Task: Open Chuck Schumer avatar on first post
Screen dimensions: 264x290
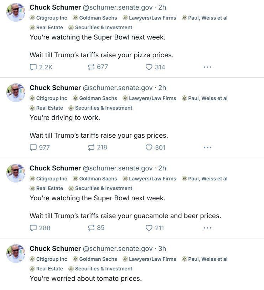Action: [16, 12]
